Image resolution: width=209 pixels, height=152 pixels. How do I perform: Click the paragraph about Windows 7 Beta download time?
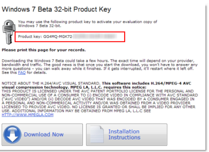[x=99, y=67]
